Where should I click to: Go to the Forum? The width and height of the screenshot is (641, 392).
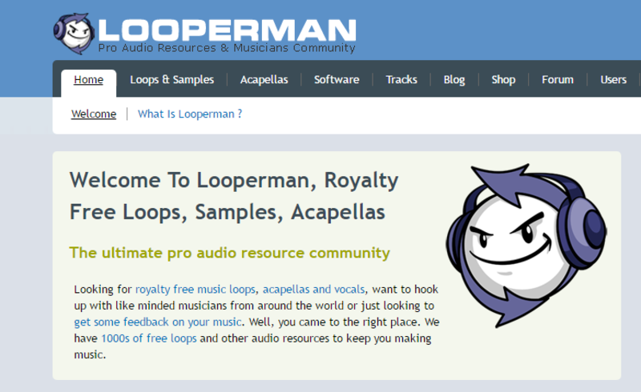[558, 80]
